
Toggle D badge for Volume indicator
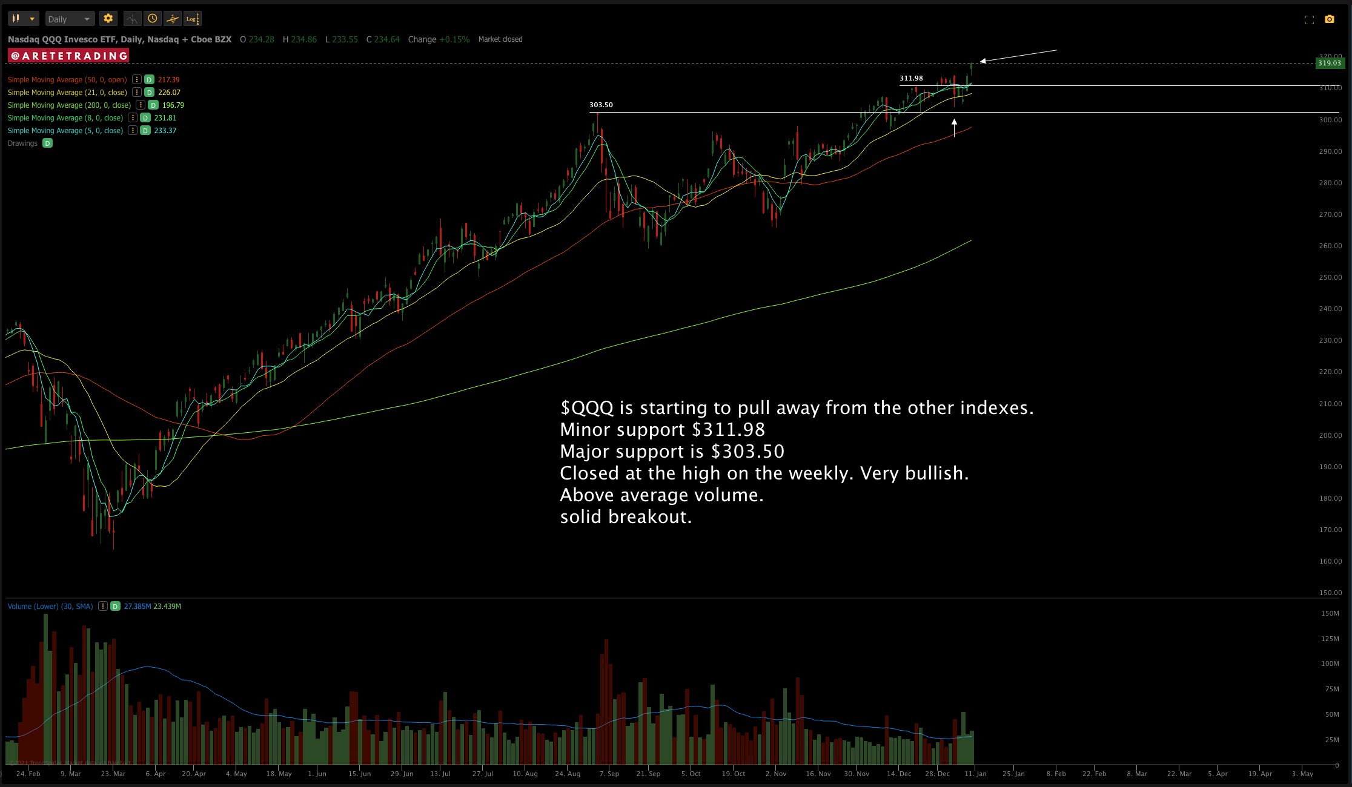pyautogui.click(x=115, y=606)
